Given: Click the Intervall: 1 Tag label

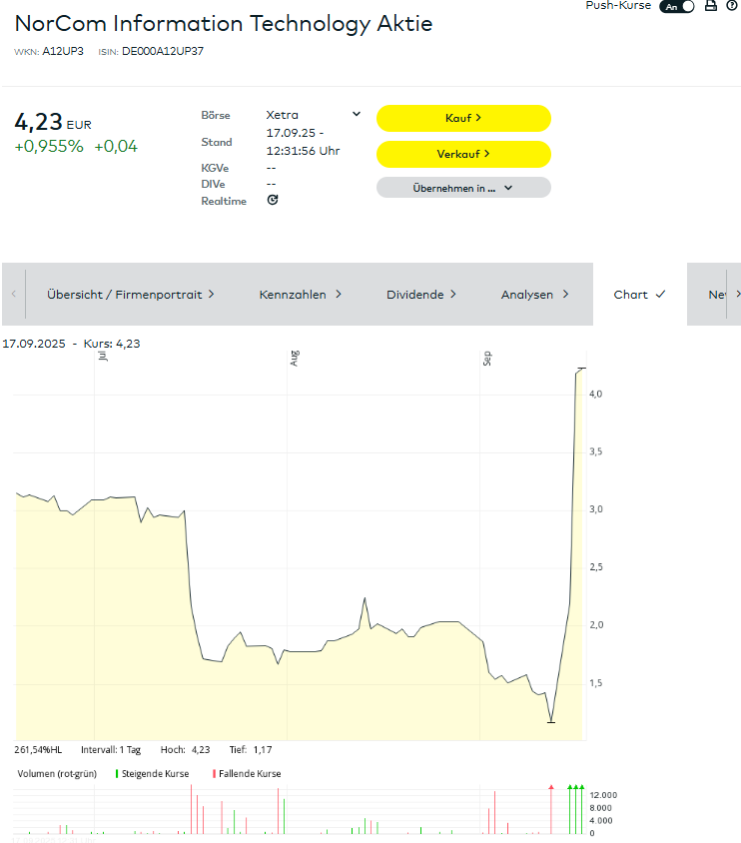Looking at the screenshot, I should click(x=111, y=750).
